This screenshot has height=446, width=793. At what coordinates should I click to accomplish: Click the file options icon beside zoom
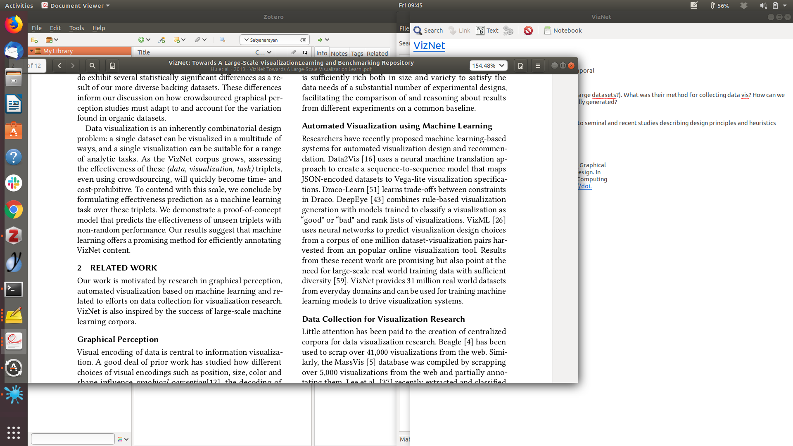tap(520, 66)
